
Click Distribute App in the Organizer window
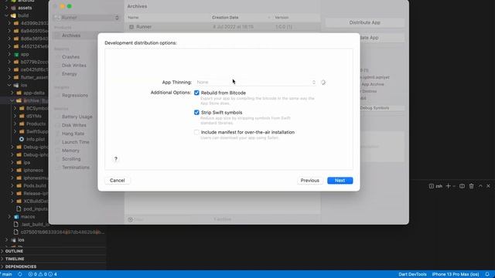click(364, 22)
